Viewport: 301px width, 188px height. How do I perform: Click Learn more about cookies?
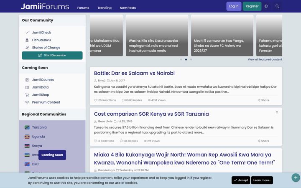pos(262,180)
